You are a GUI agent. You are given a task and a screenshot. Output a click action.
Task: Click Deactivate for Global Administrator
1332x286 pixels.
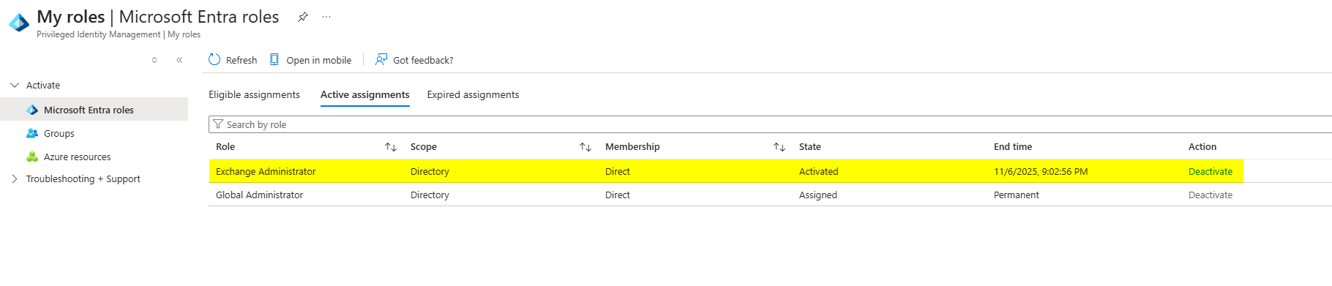tap(1211, 195)
